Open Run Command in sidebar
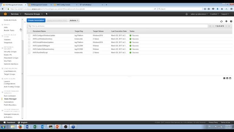This screenshot has width=234, height=132. pyautogui.click(x=10, y=96)
